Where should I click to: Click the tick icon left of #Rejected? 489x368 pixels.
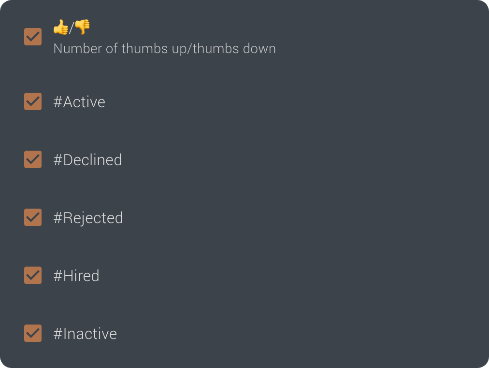pos(33,217)
